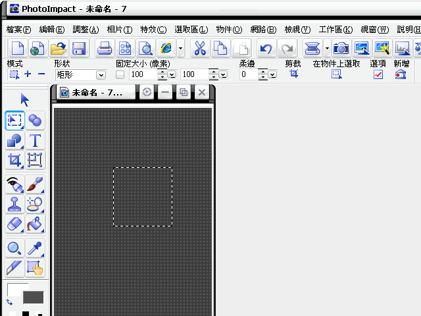This screenshot has height=316, width=421.
Task: Preview in browser with Internet Explorer icon
Action: tap(166, 49)
